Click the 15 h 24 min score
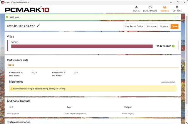Viewport: 188px width, 124px height. coord(164,46)
